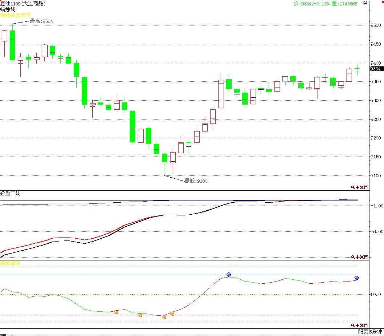Select the first orange signal dot in 潮起潮落

click(116, 312)
